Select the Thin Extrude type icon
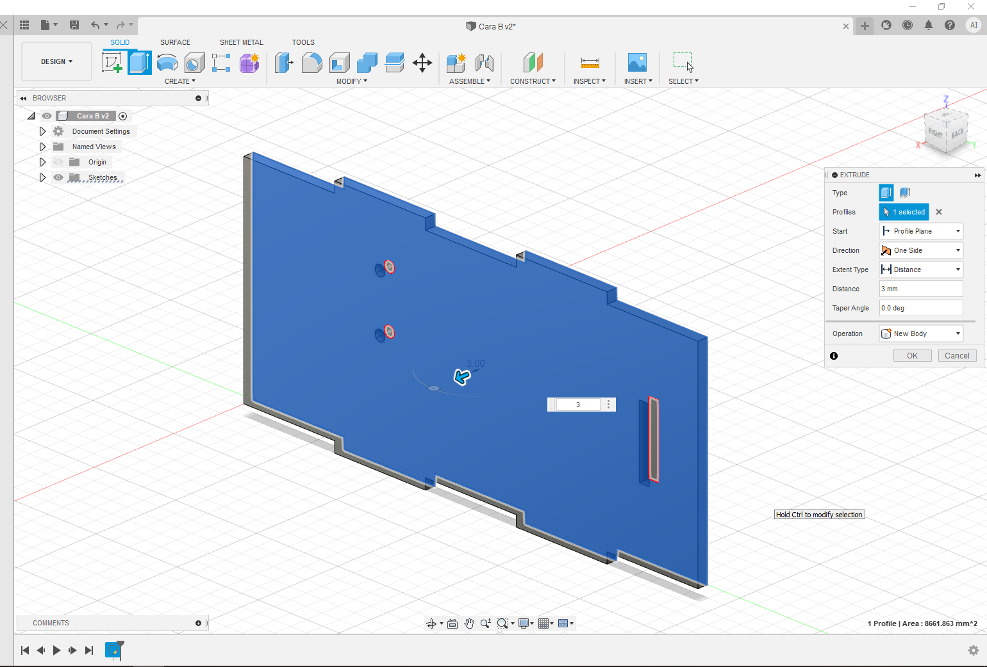Image resolution: width=987 pixels, height=667 pixels. [905, 193]
